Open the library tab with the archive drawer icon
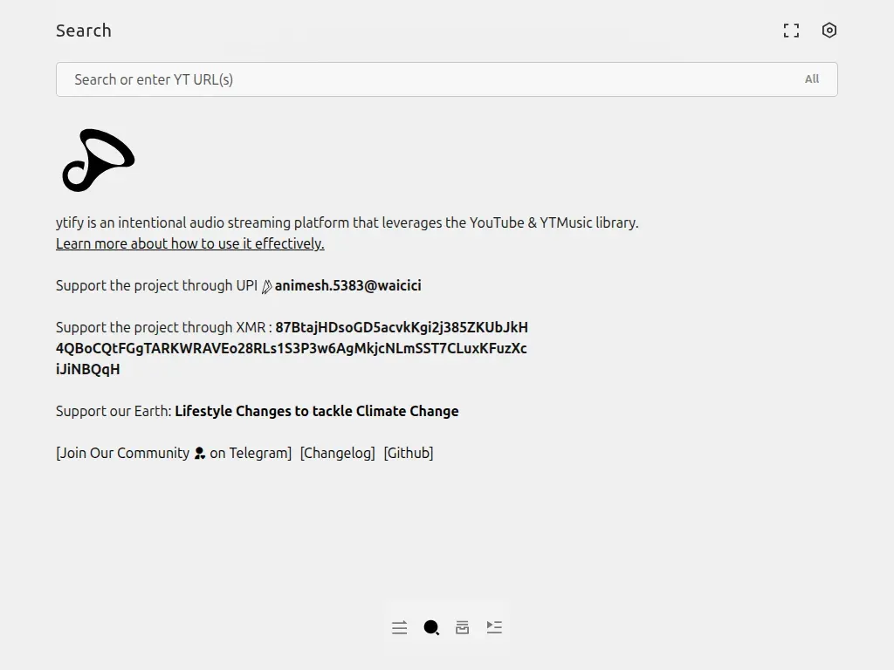 click(463, 627)
